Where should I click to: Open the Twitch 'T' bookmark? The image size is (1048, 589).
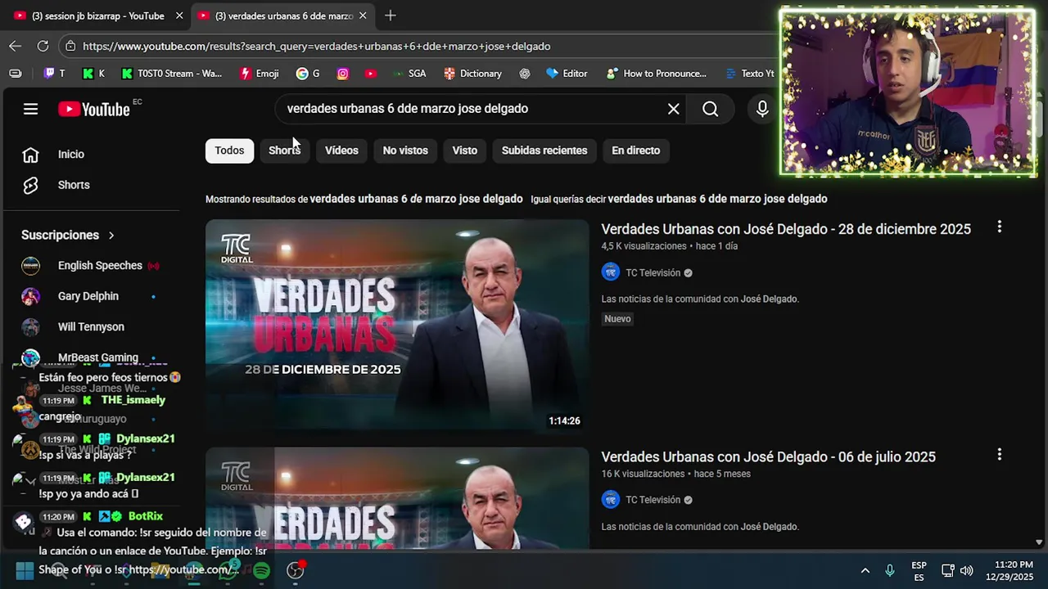[54, 74]
